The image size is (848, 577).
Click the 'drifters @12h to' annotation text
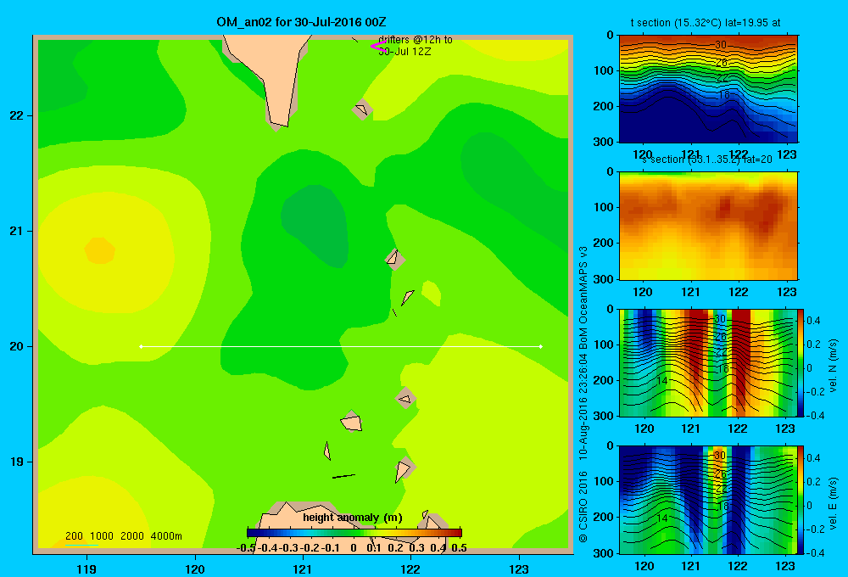[x=416, y=40]
